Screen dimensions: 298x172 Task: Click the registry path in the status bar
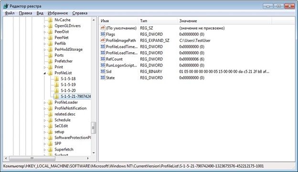pyautogui.click(x=133, y=166)
